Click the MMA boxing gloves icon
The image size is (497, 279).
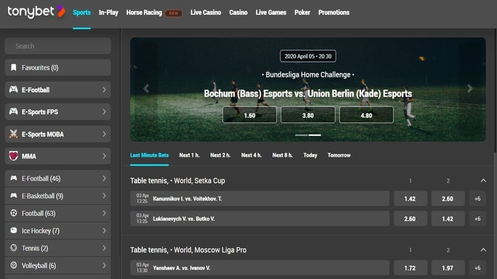tap(14, 156)
